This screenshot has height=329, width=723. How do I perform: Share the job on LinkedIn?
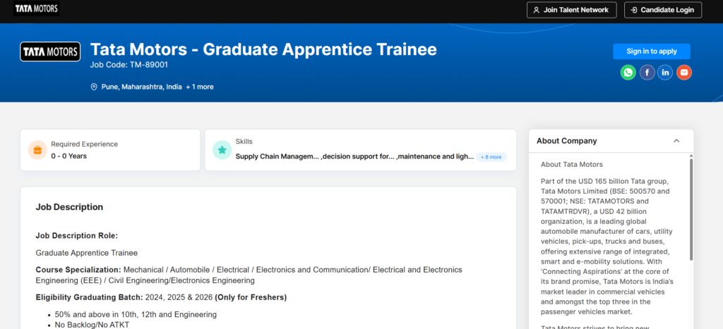pyautogui.click(x=665, y=73)
